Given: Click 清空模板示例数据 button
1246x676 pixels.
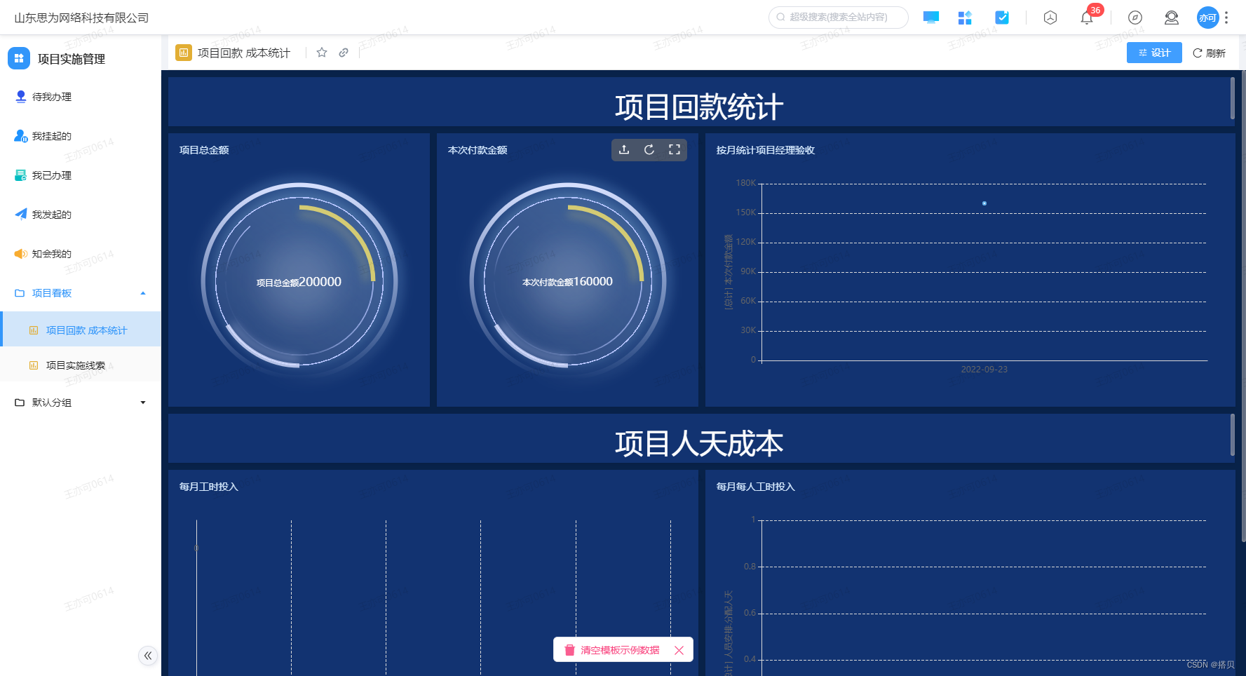Looking at the screenshot, I should click(x=612, y=650).
